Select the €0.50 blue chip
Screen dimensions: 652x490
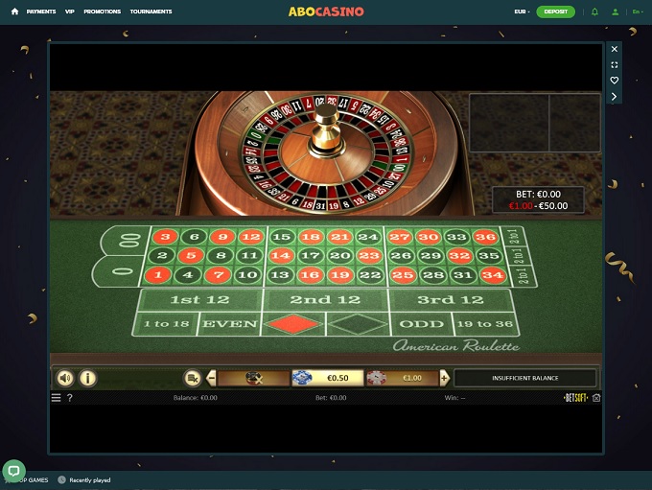coord(327,378)
